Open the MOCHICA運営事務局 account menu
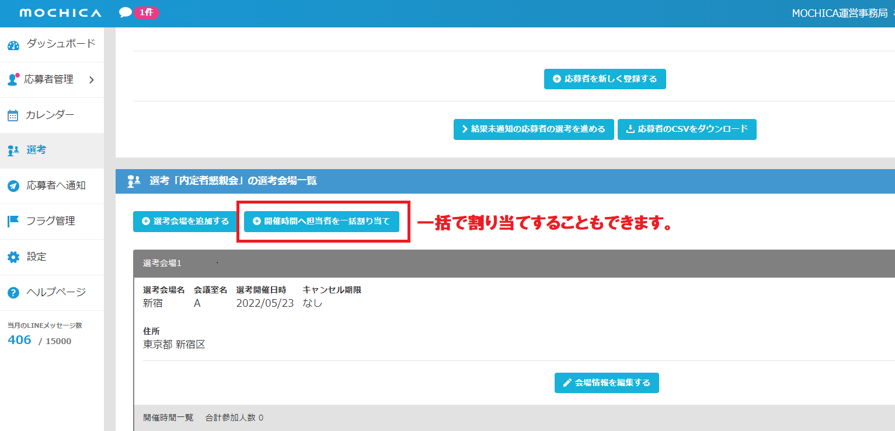The image size is (895, 431). coord(840,13)
